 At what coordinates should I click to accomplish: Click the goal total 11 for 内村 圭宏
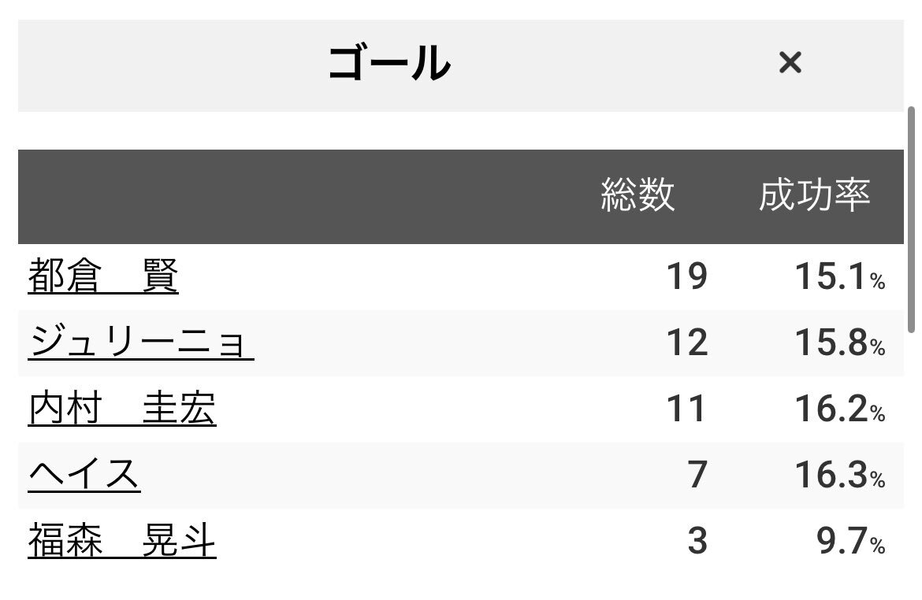point(686,409)
